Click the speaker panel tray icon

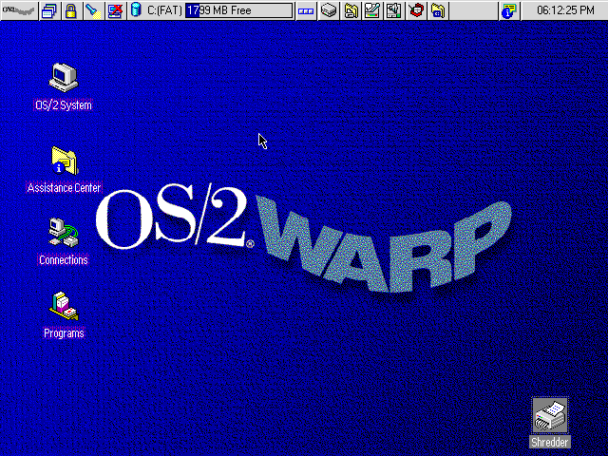click(393, 10)
